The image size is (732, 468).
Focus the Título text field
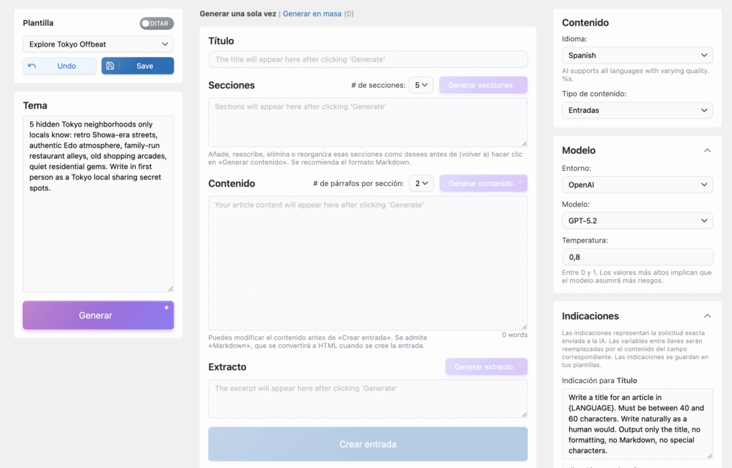368,59
